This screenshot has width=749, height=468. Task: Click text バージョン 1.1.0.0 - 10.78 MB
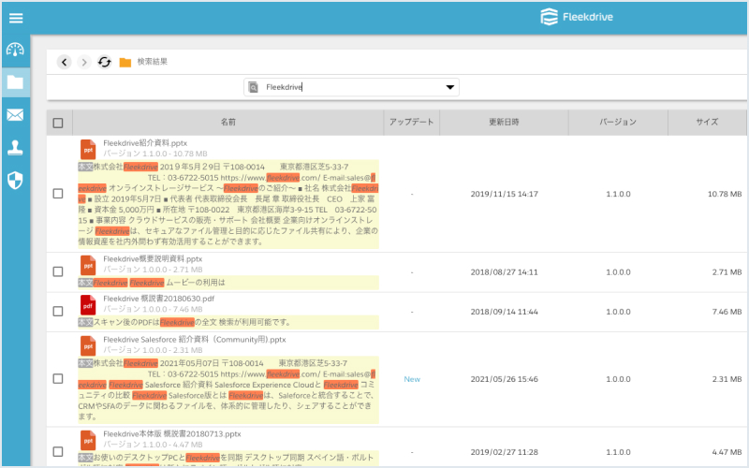(x=155, y=154)
